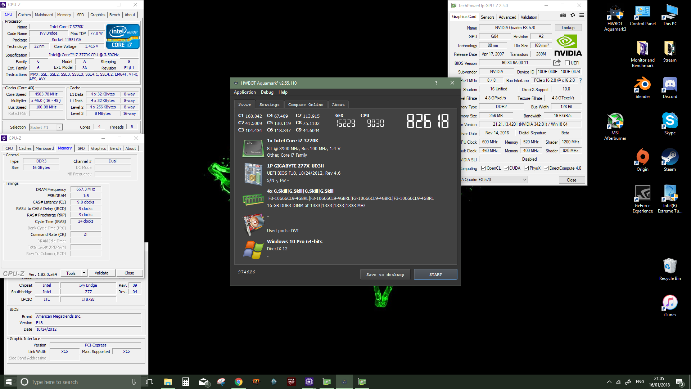Switch to the Advanced tab in GPU-Z
This screenshot has height=389, width=691.
click(507, 17)
